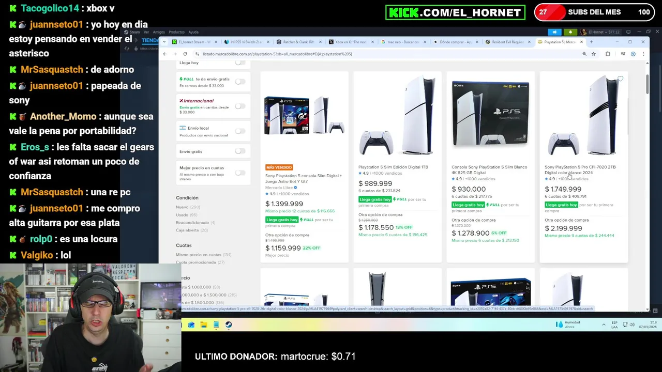This screenshot has width=662, height=372.
Task: Open the Outlook icon in the taskbar
Action: 191,325
